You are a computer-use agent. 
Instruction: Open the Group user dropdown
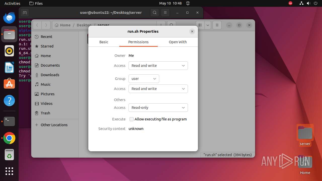click(144, 79)
